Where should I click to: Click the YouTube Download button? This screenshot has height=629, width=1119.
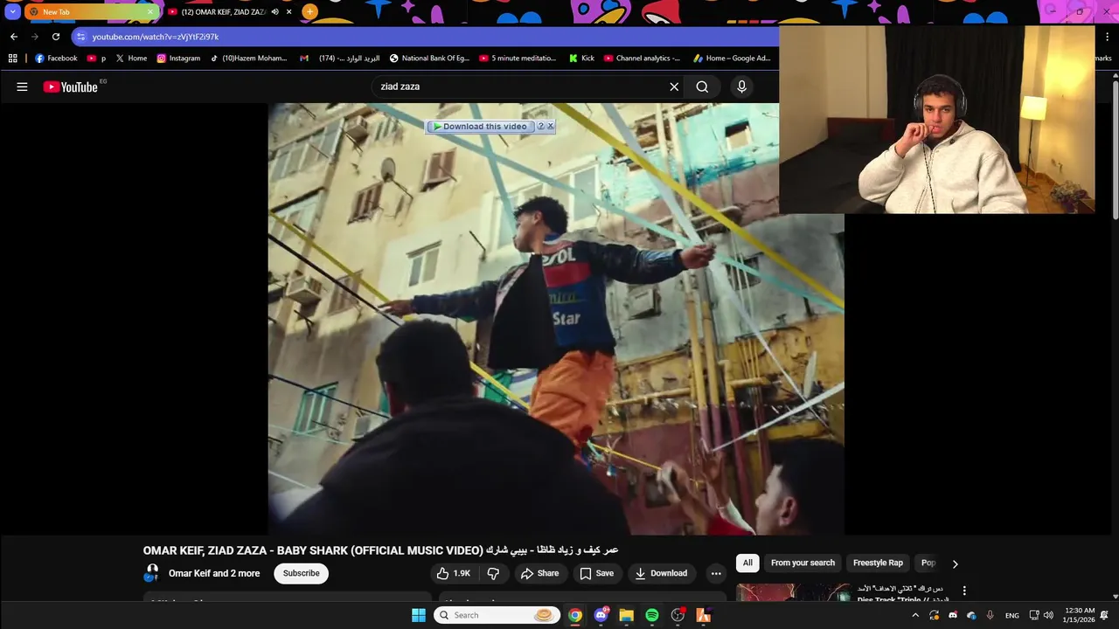661,573
